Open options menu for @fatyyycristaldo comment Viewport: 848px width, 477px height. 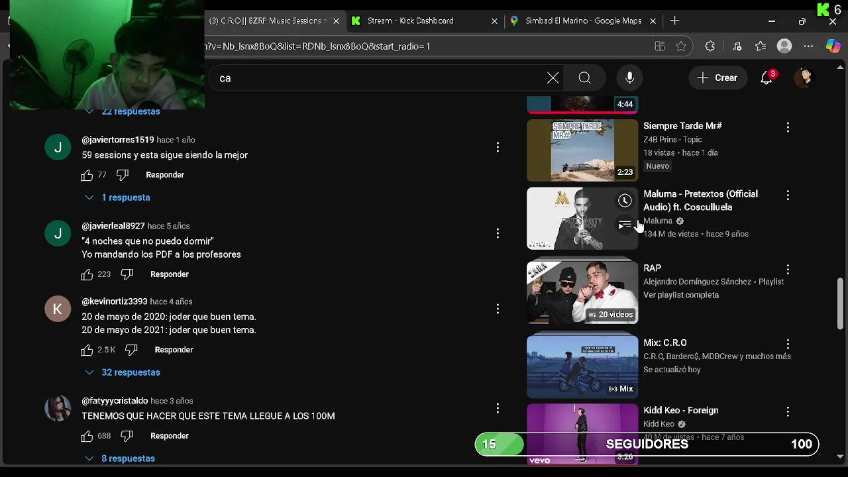[498, 408]
